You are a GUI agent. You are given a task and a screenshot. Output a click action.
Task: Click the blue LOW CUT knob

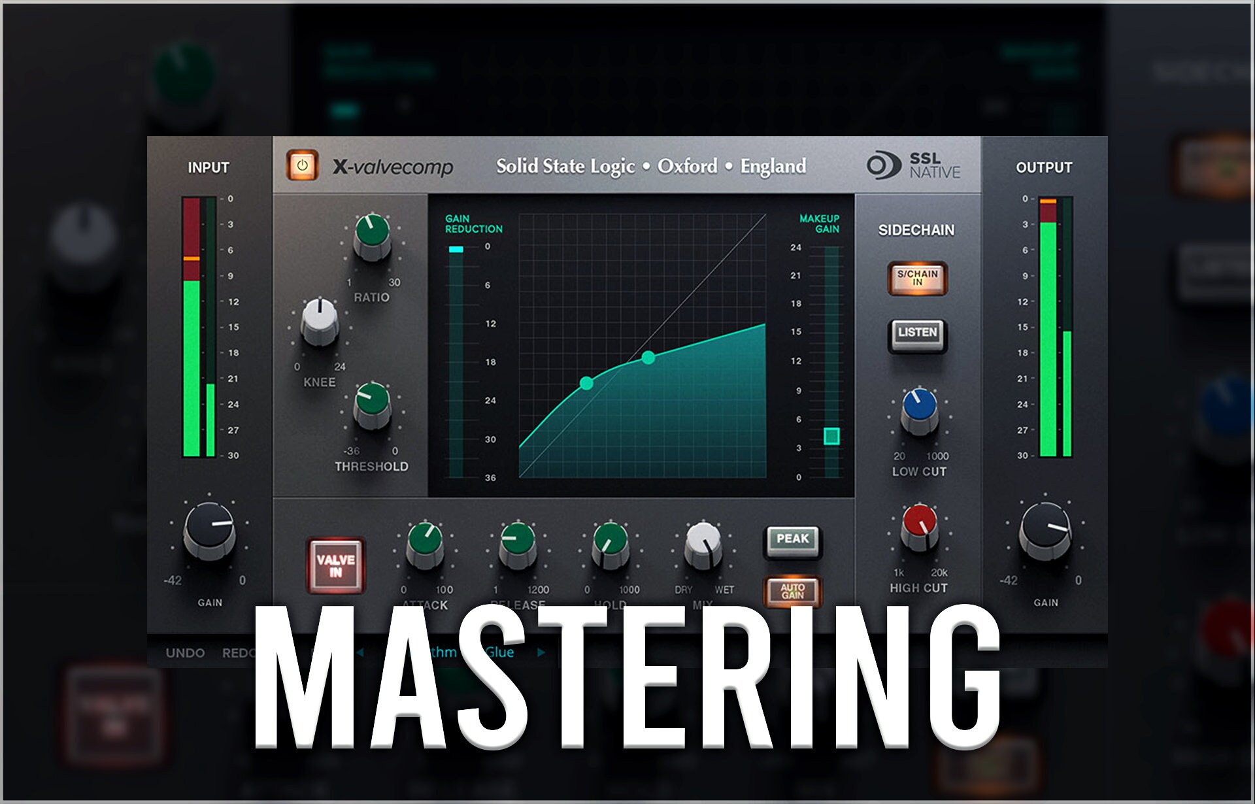(919, 411)
